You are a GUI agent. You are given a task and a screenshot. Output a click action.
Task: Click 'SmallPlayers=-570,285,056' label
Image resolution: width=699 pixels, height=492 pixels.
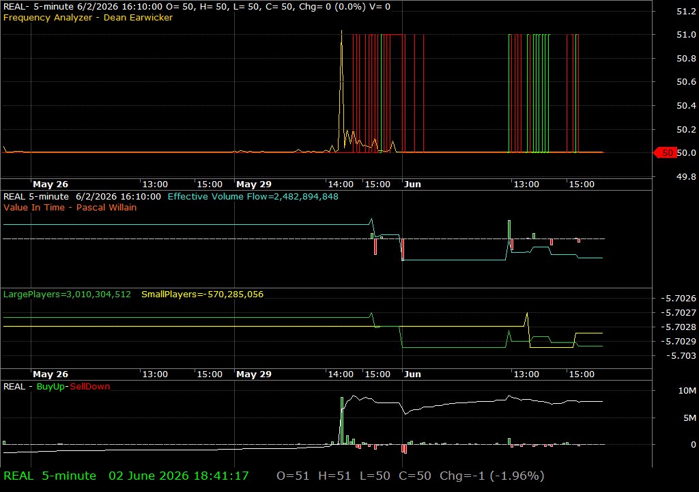(x=202, y=295)
